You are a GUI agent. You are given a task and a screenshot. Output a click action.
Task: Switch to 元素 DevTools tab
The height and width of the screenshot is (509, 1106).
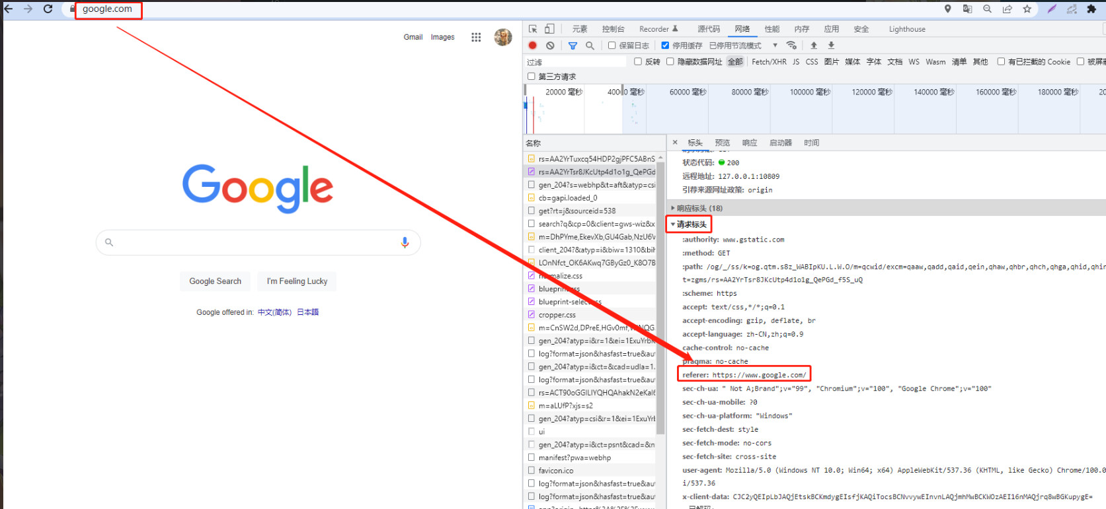tap(580, 29)
